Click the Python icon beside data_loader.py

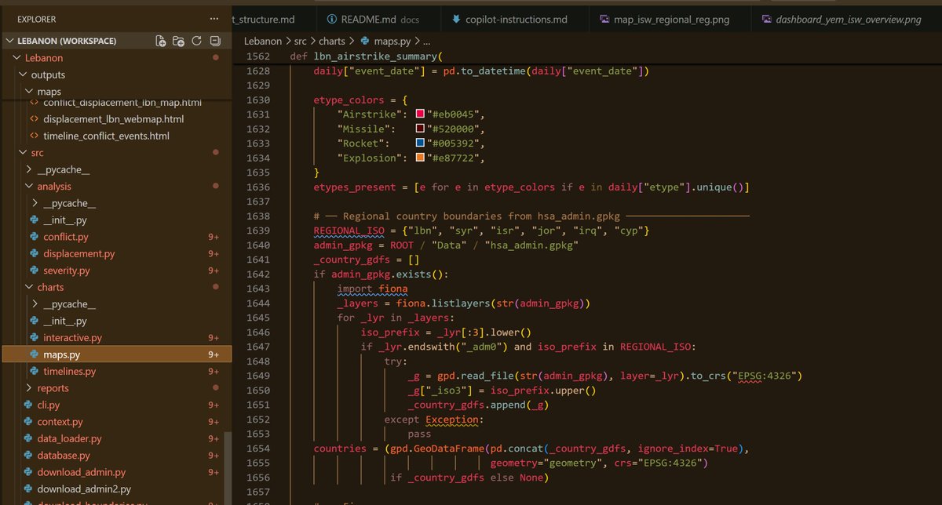tap(30, 439)
